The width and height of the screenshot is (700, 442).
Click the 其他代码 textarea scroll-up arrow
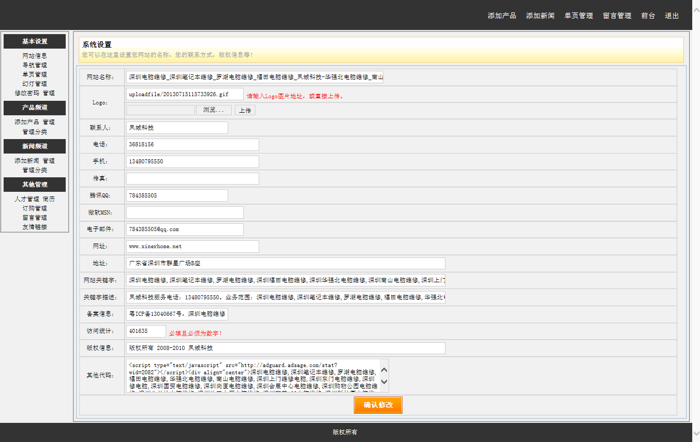point(384,370)
